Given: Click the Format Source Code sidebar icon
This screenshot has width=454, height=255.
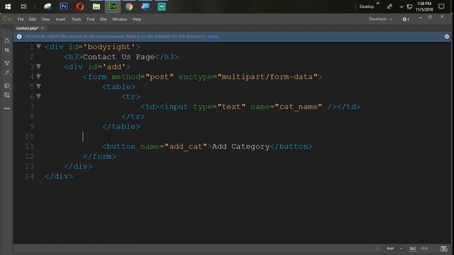Looking at the screenshot, I should pos(7,72).
